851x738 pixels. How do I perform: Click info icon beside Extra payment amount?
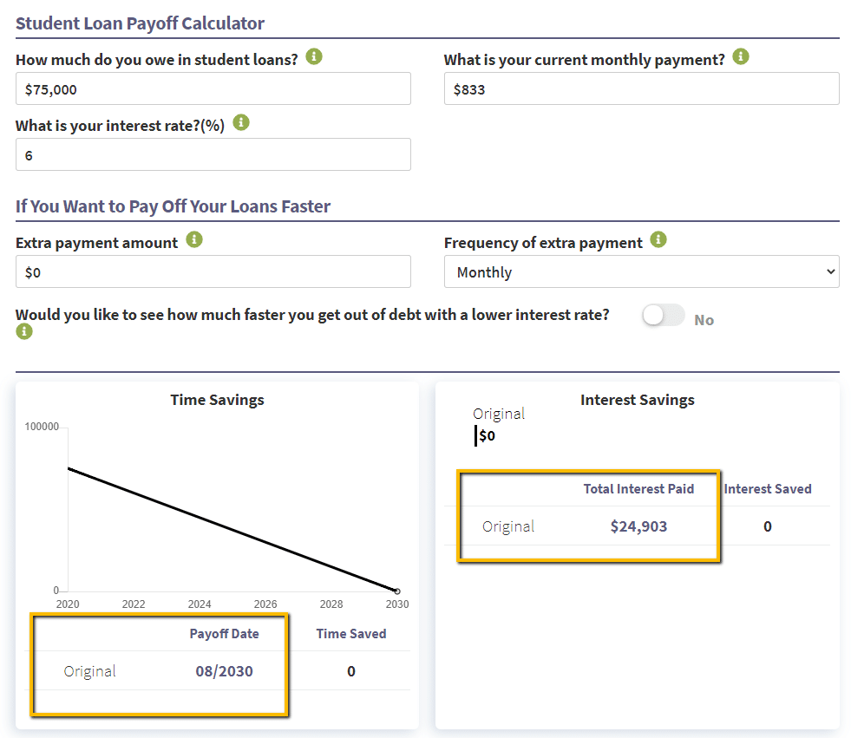pyautogui.click(x=194, y=240)
